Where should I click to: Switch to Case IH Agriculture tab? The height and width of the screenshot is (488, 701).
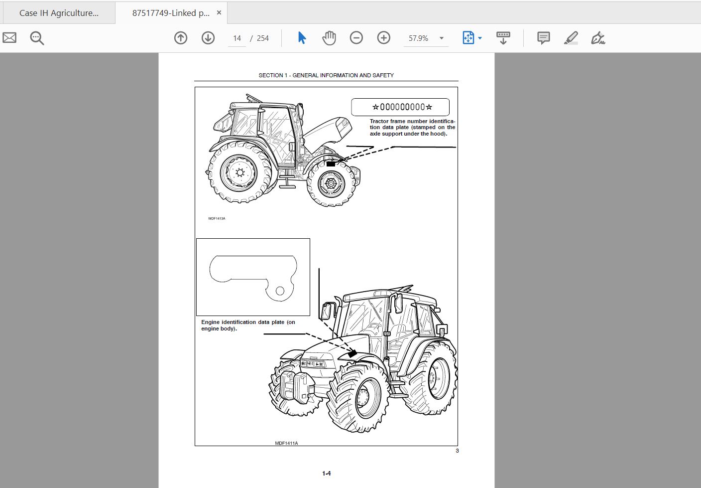coord(59,13)
